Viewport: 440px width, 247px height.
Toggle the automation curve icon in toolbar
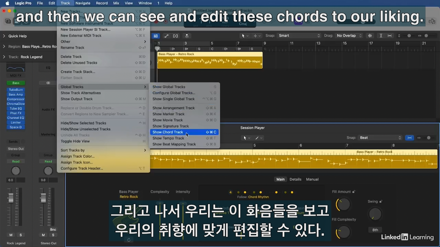166,36
